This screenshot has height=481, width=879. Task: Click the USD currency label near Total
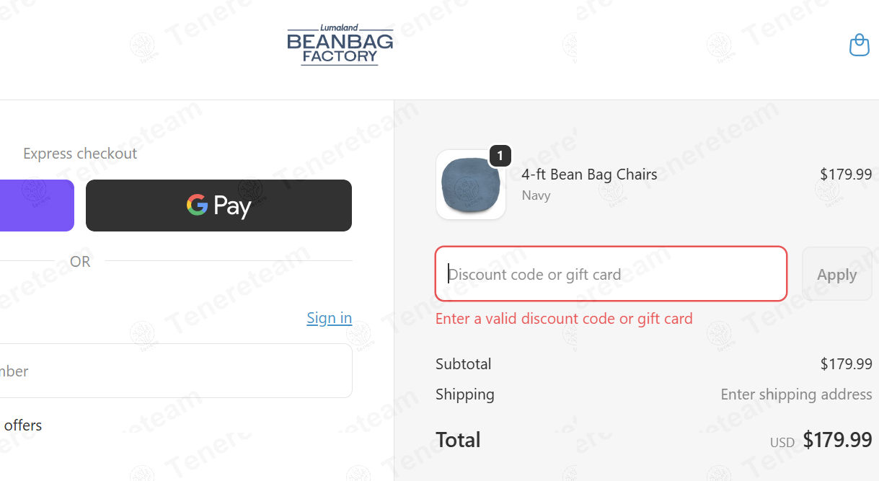pos(782,442)
